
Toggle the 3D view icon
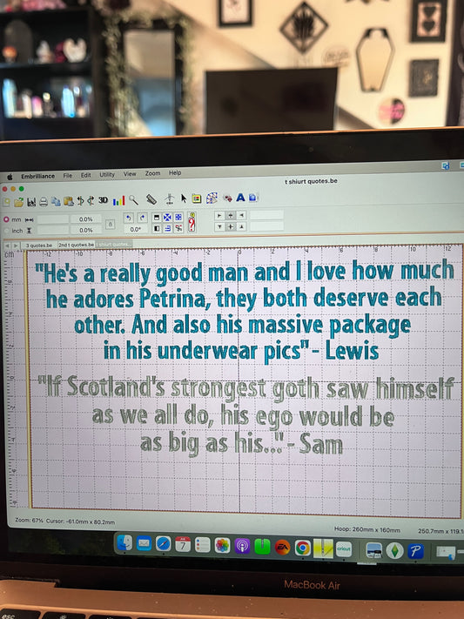click(x=103, y=200)
